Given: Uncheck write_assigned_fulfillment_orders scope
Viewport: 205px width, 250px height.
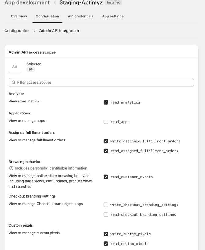Looking at the screenshot, I should coord(106,141).
